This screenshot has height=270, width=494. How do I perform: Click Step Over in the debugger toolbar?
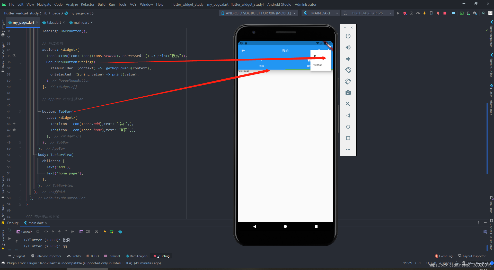pos(46,232)
